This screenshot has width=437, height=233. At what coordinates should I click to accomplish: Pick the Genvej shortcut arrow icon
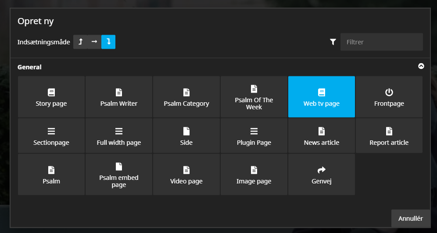coord(321,170)
